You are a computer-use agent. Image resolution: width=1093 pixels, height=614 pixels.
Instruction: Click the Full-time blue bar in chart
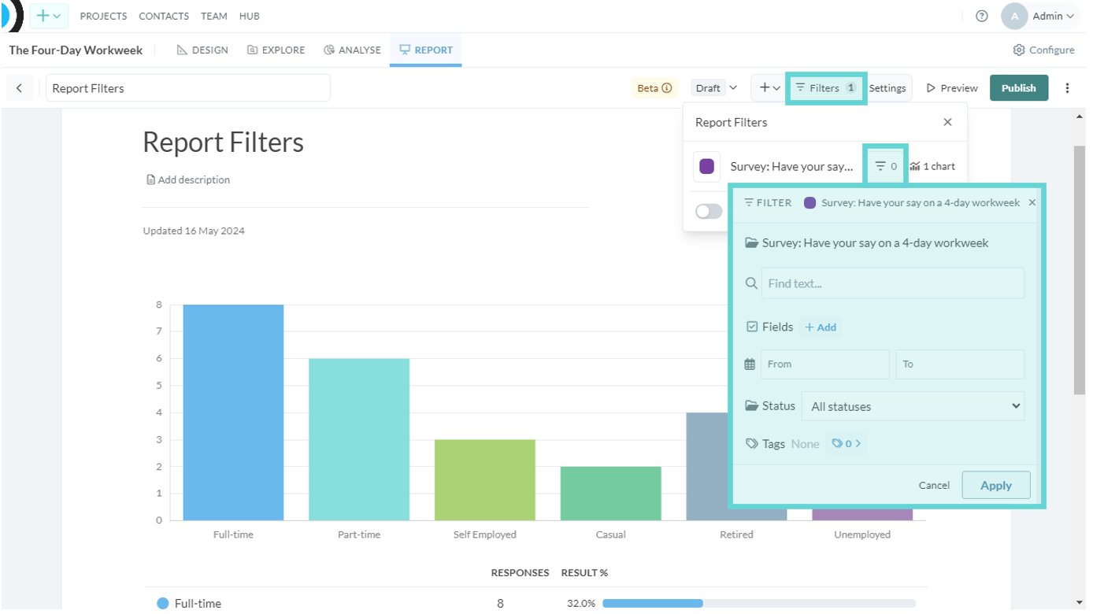[x=233, y=412]
